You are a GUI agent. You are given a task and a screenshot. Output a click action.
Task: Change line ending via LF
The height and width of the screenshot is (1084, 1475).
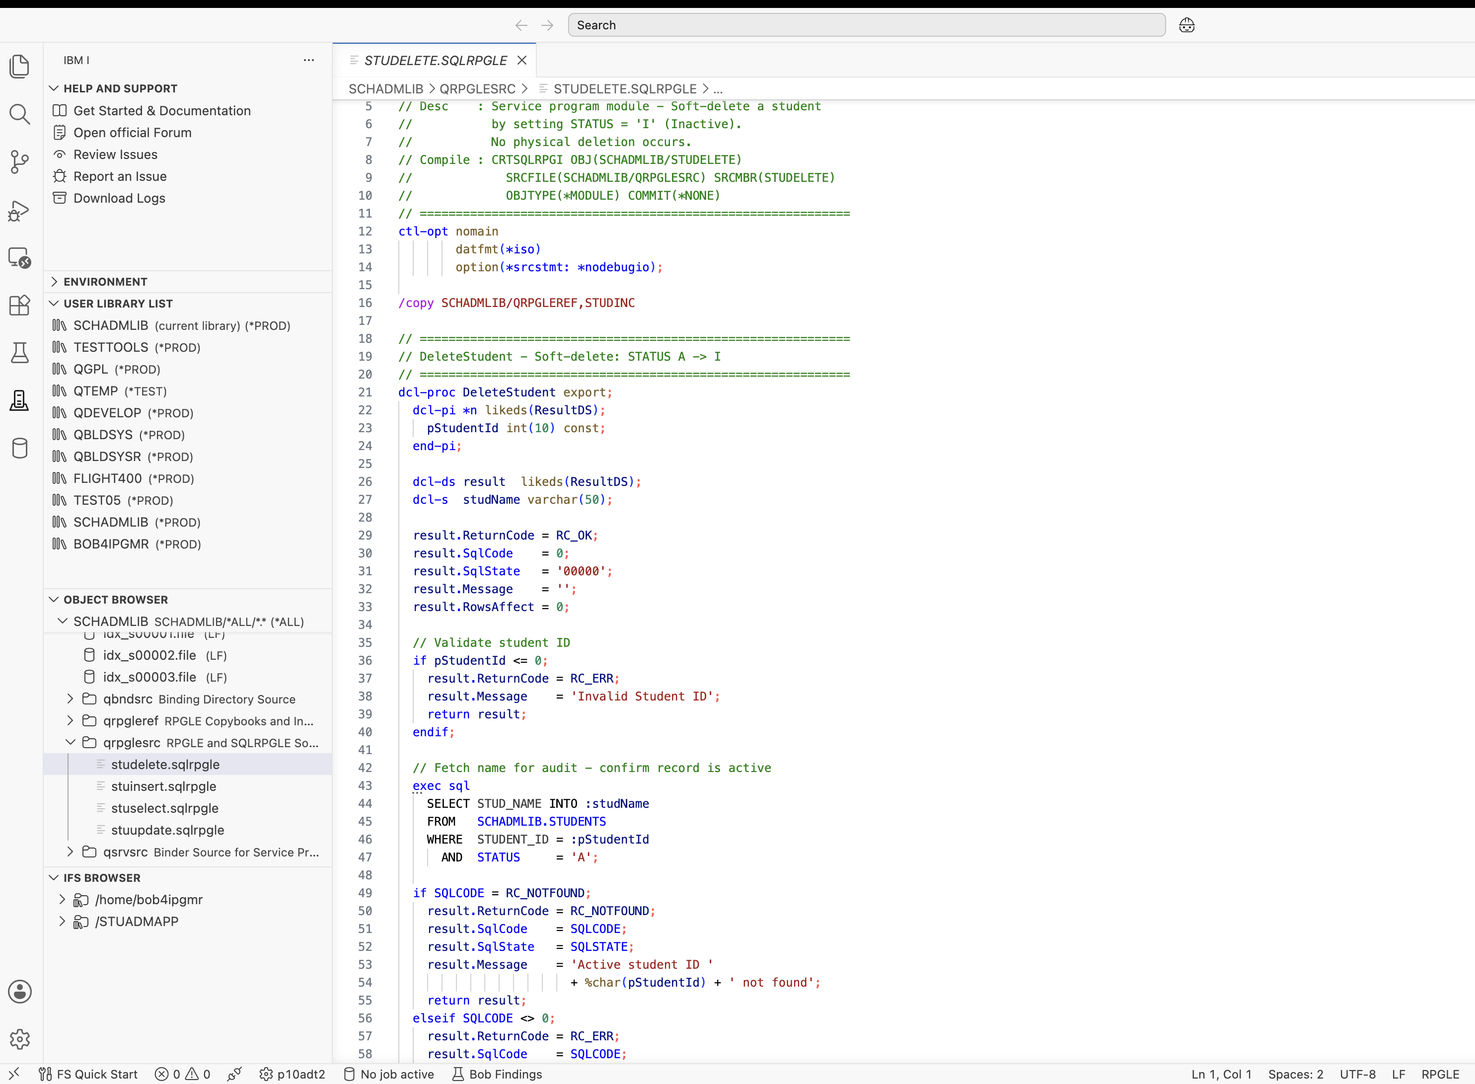click(1399, 1074)
